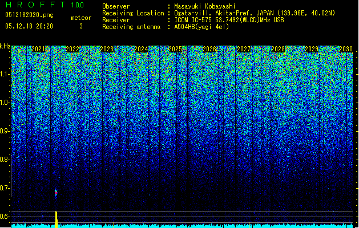Click the small yellow tick below 2027
Viewport: 359px width, 228px height.
249,225
